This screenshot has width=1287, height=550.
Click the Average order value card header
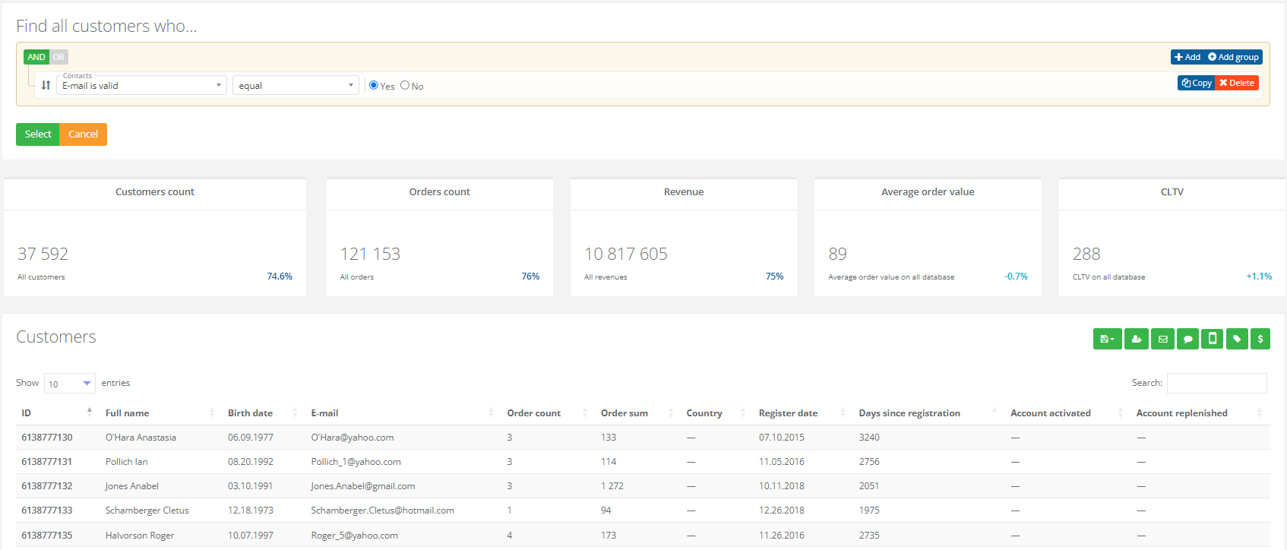[928, 192]
